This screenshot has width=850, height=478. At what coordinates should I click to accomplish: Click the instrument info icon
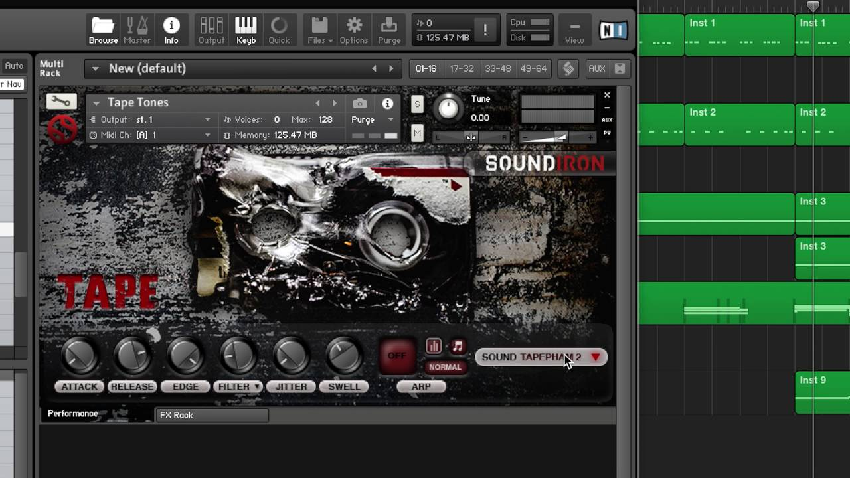coord(387,104)
